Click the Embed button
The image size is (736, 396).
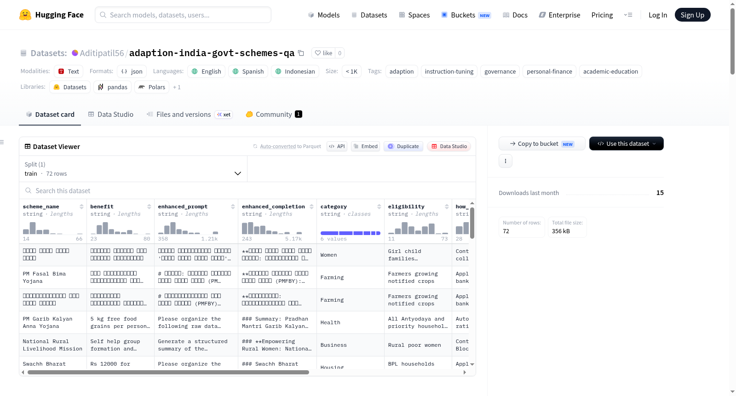coord(365,146)
